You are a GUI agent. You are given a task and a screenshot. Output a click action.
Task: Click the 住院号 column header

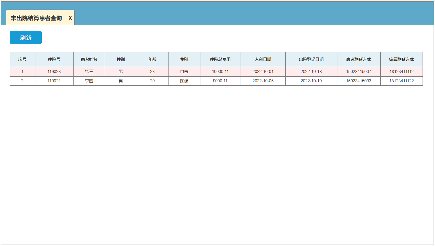[x=54, y=59]
